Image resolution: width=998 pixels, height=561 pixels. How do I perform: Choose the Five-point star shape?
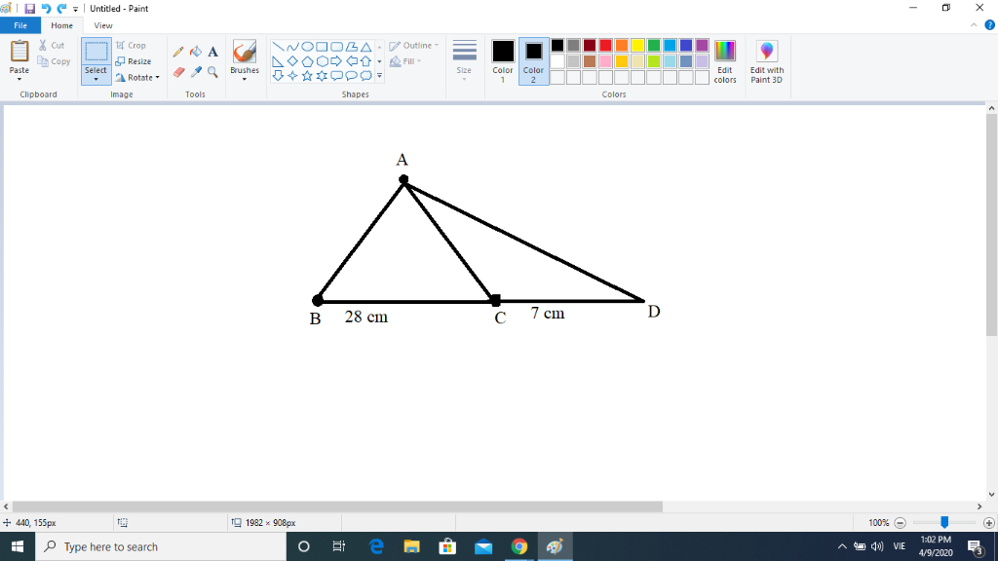[307, 76]
